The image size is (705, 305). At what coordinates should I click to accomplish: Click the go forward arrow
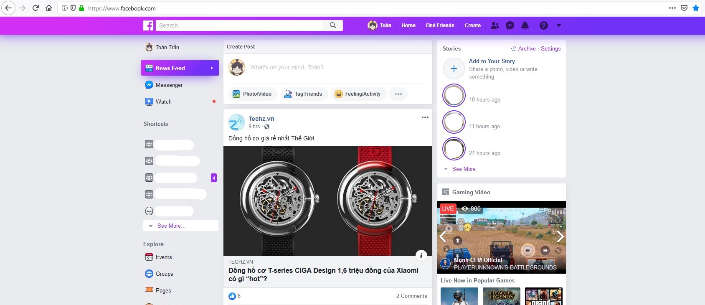click(x=22, y=8)
